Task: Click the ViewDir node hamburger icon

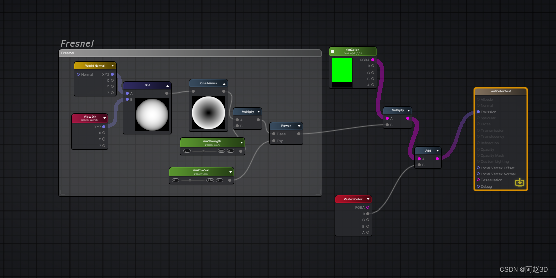Action: coord(75,118)
